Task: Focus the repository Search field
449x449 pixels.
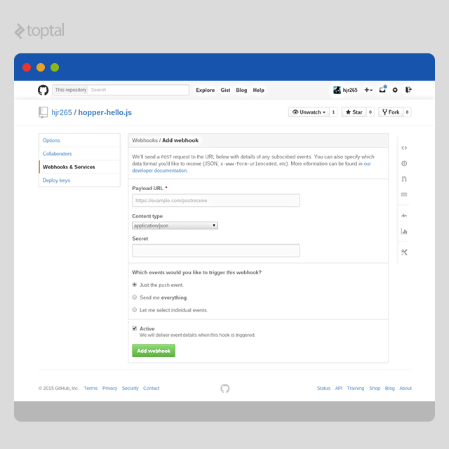Action: click(x=138, y=90)
